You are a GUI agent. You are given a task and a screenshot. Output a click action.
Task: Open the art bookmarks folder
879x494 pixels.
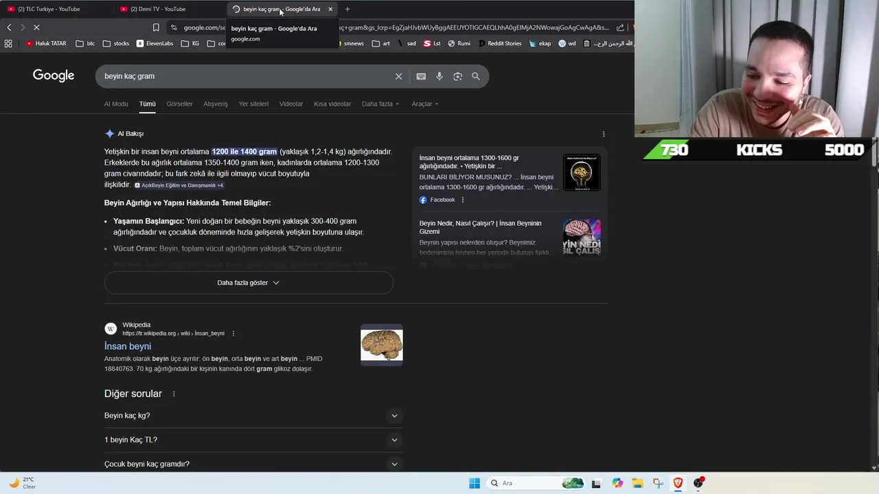click(380, 43)
